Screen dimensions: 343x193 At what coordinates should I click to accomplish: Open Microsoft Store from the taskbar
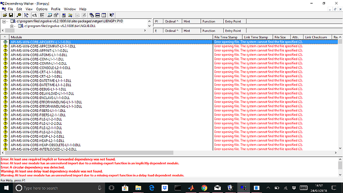(x=125, y=188)
